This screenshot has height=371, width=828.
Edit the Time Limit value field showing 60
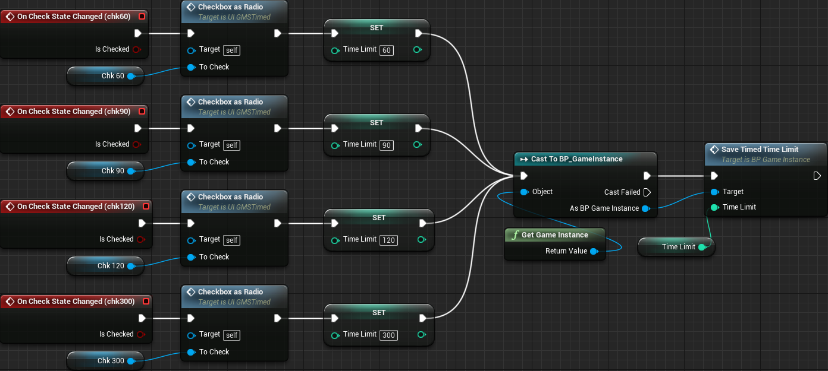coord(387,50)
